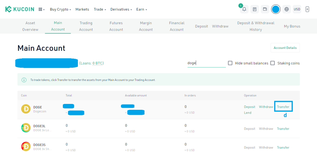This screenshot has width=317, height=154.
Task: Expand the Trade dropdown menu
Action: (100, 9)
